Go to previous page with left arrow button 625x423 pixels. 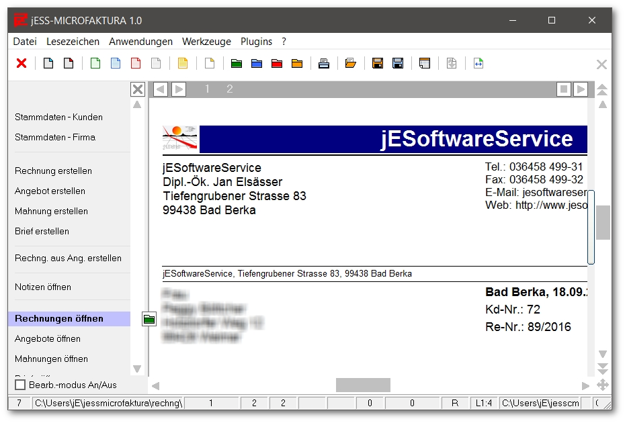click(x=160, y=89)
